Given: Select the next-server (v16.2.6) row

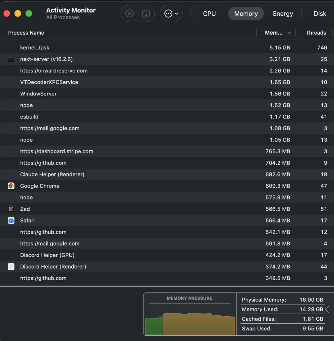Looking at the screenshot, I should 167,59.
